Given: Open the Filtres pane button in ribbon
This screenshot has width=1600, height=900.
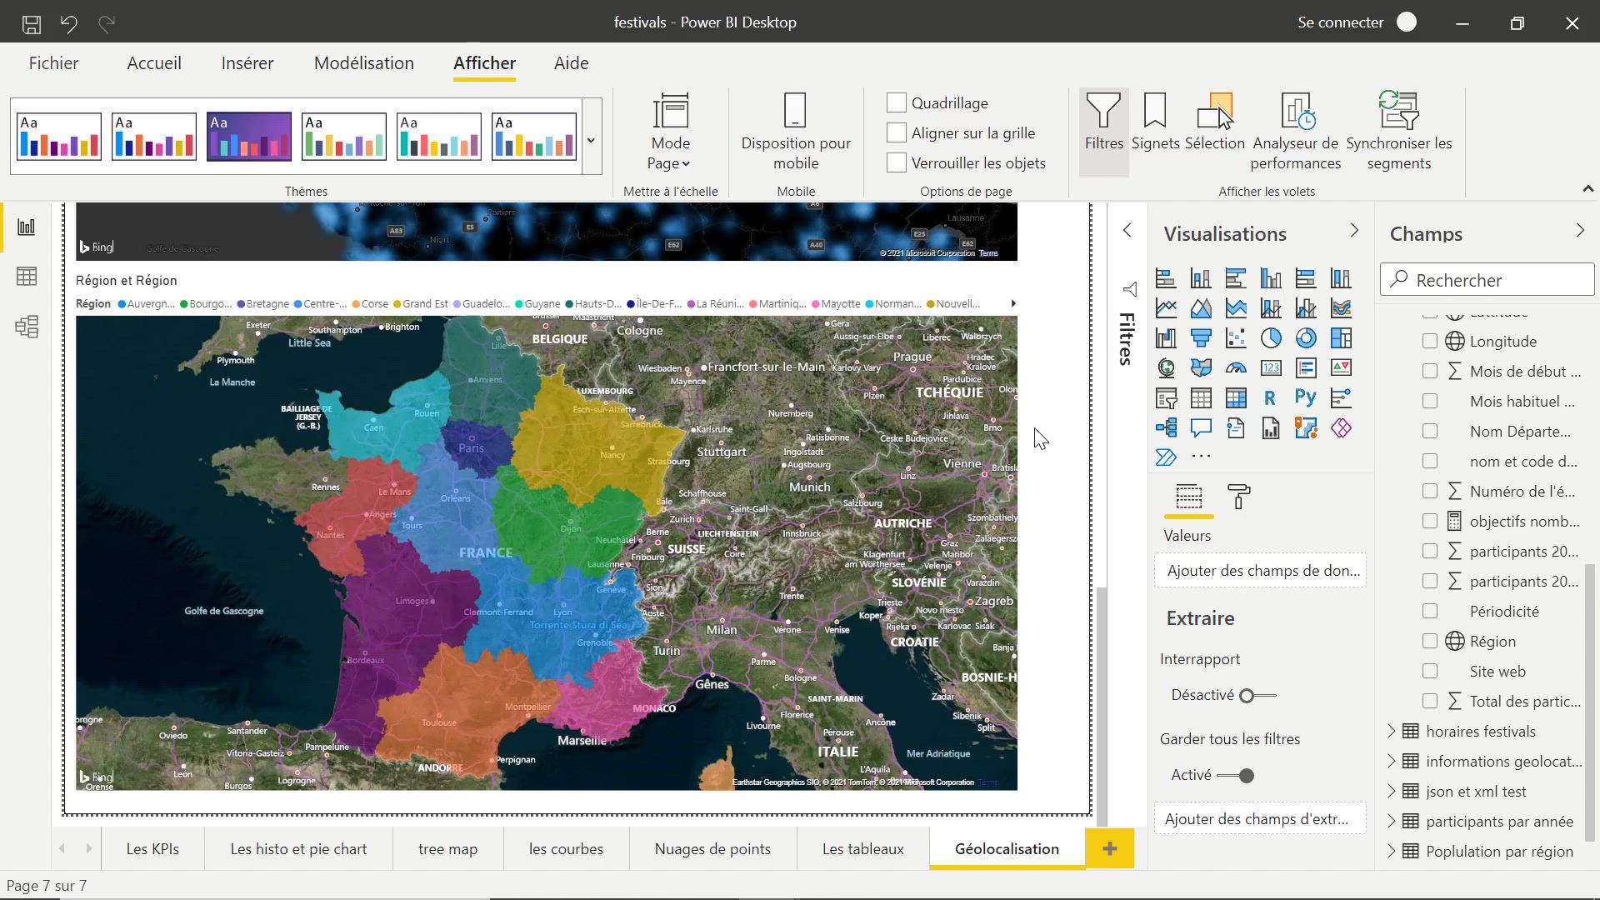Looking at the screenshot, I should (1104, 132).
